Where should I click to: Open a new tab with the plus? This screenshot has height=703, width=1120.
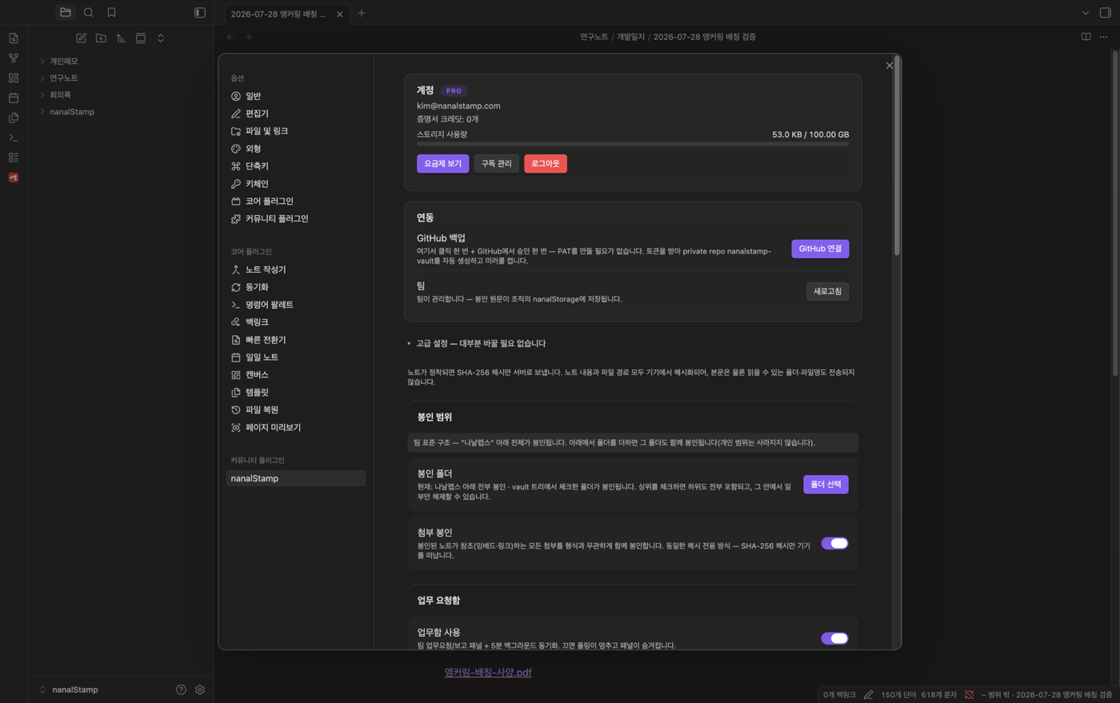tap(362, 14)
